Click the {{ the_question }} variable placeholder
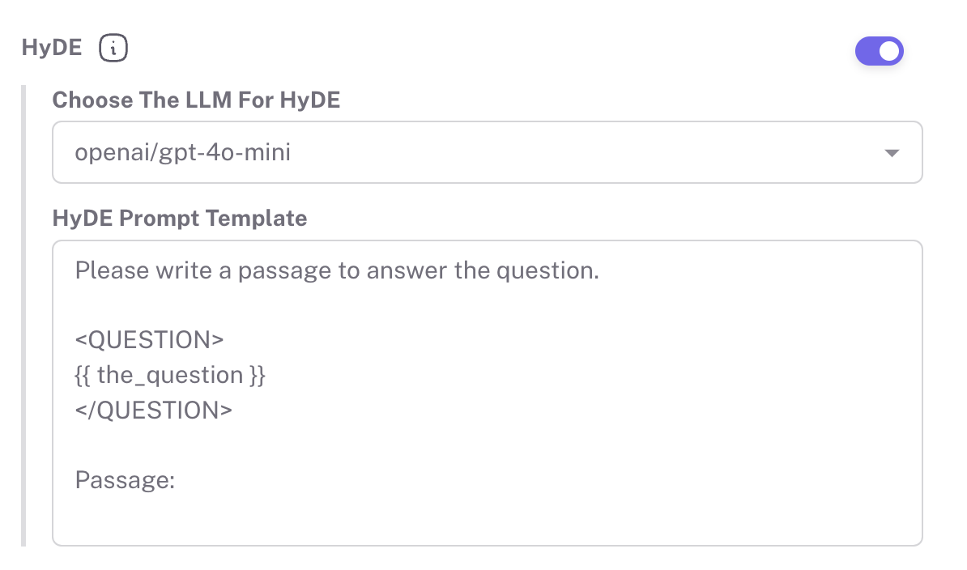This screenshot has height=570, width=967. 170,375
